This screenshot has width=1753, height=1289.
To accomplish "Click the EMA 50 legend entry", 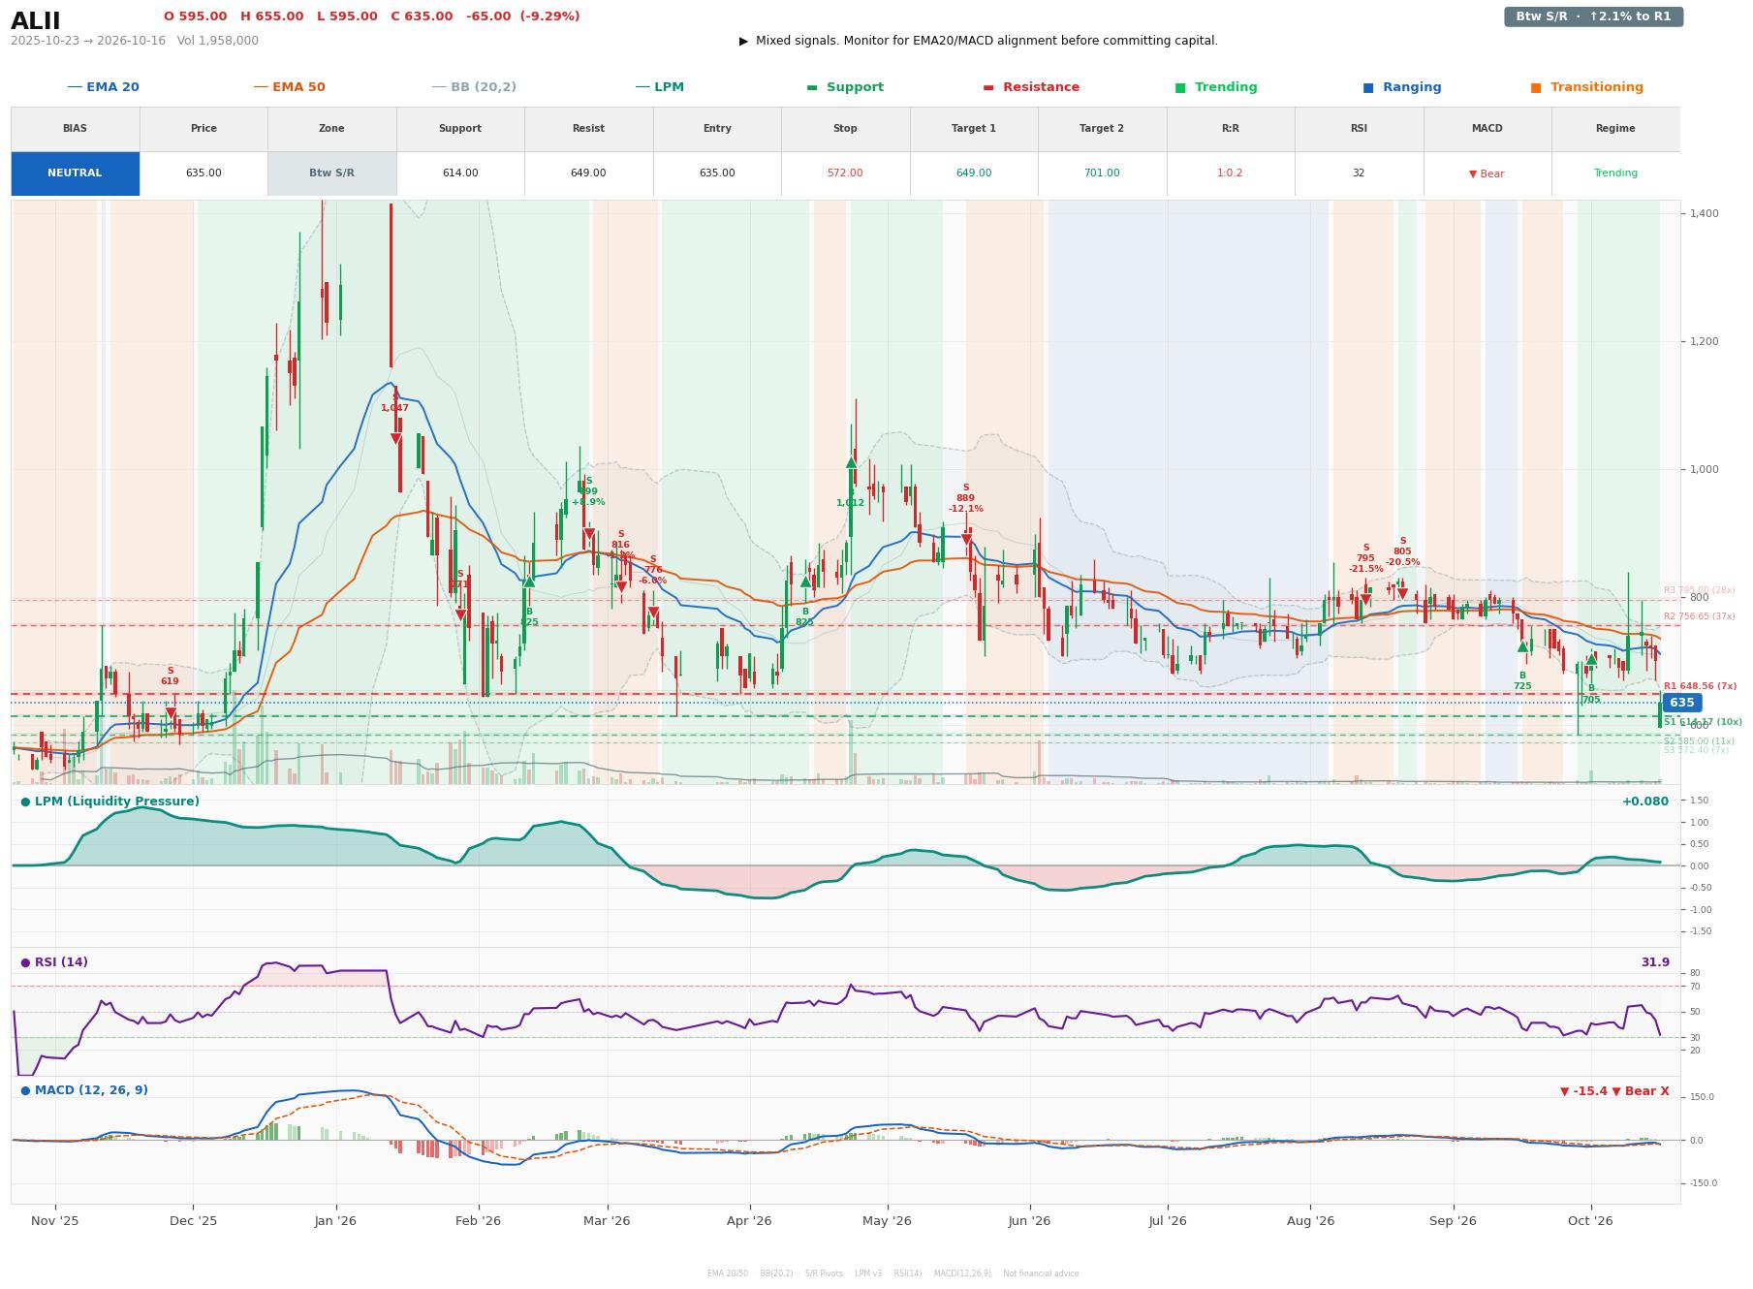I will pyautogui.click(x=289, y=87).
